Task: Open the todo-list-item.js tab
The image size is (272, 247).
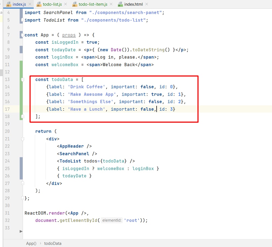Action: [x=93, y=4]
